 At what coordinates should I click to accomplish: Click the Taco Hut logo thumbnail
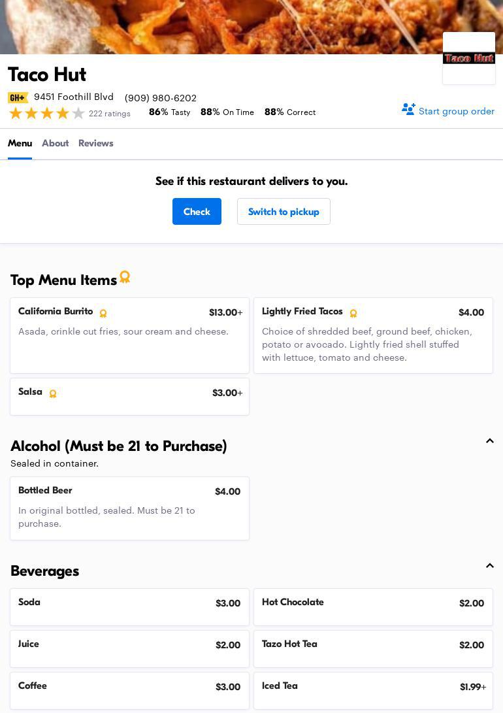click(468, 58)
